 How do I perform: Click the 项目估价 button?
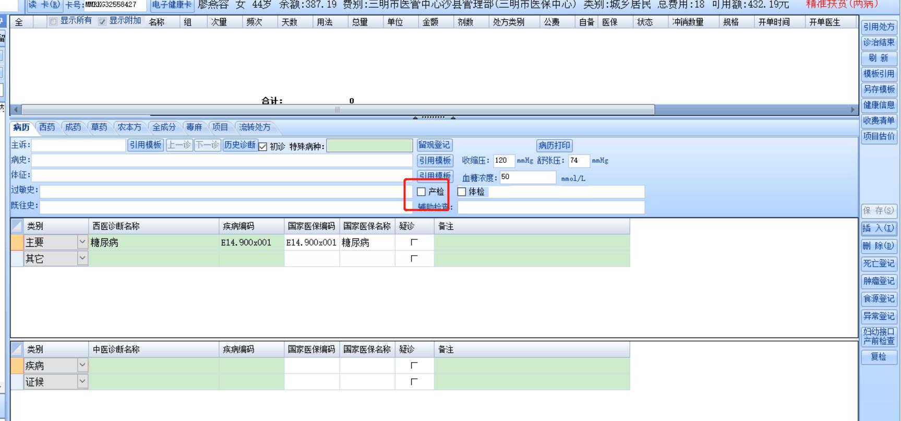pos(879,136)
